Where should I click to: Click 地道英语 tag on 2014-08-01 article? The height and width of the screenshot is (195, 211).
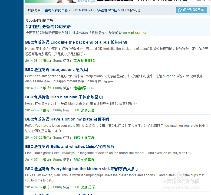(88, 110)
